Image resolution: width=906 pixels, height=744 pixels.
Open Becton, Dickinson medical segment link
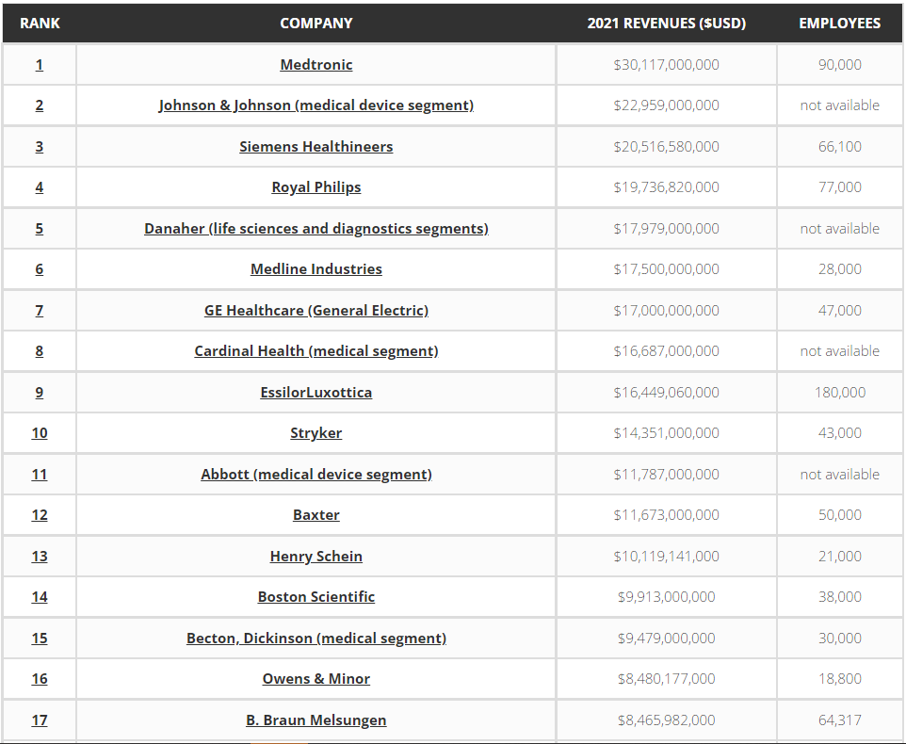[x=316, y=639]
